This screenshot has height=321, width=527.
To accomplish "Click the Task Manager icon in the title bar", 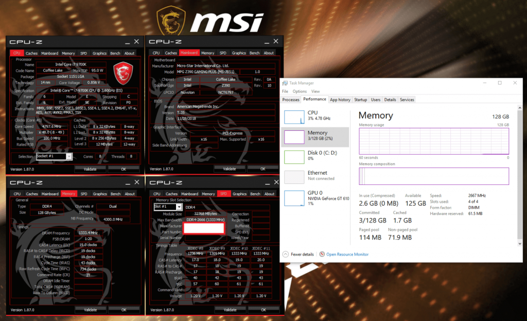I will 286,83.
